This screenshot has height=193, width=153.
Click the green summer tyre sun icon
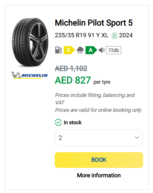115,36
